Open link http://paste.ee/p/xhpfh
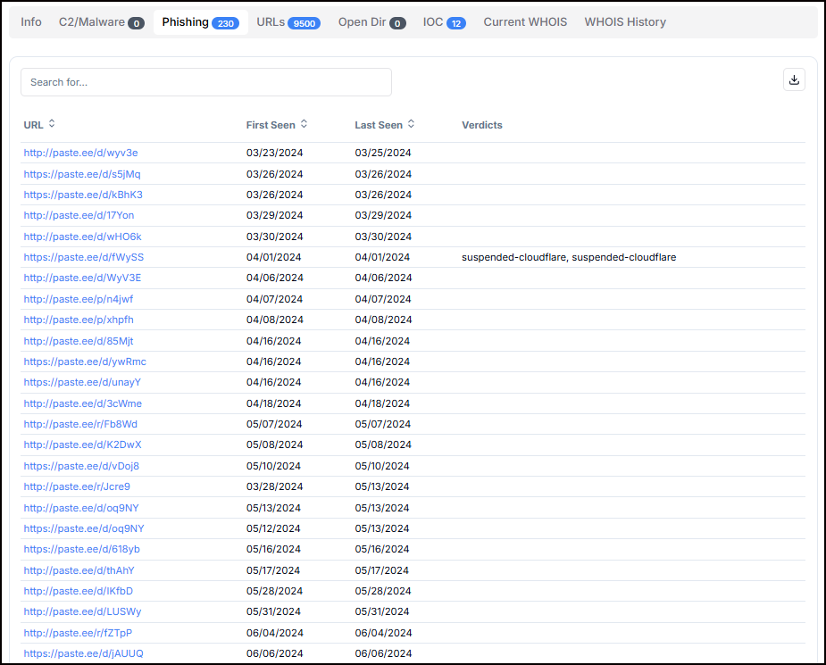 (79, 320)
